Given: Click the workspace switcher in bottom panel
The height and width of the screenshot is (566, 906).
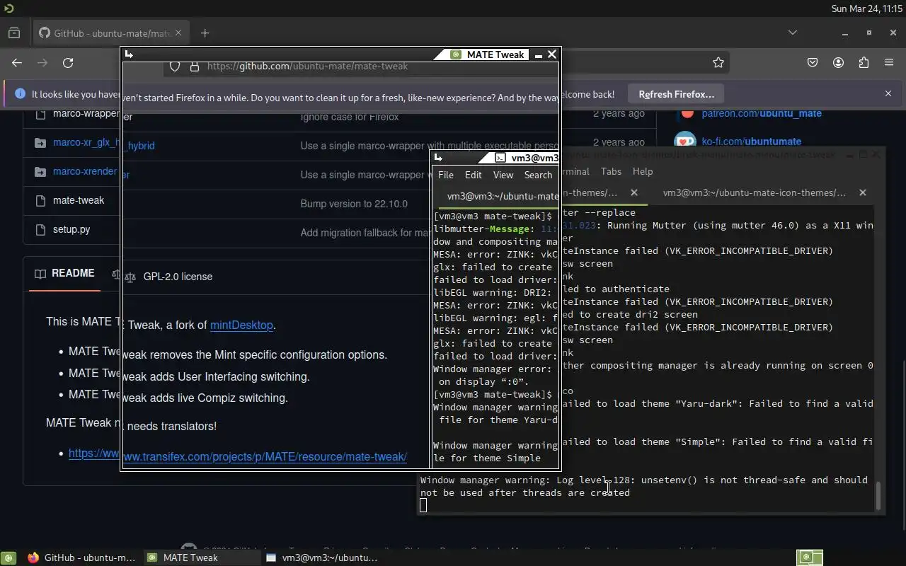Looking at the screenshot, I should [x=810, y=558].
